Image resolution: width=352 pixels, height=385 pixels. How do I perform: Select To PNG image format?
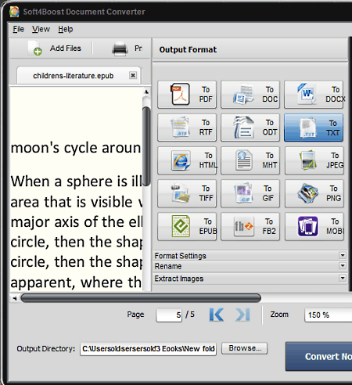pos(314,193)
